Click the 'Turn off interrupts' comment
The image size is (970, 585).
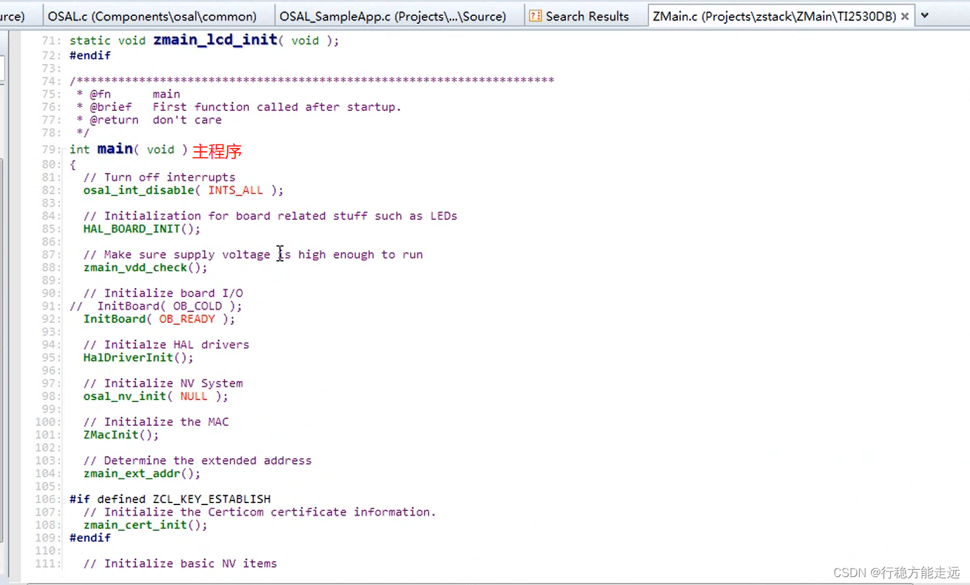point(159,178)
